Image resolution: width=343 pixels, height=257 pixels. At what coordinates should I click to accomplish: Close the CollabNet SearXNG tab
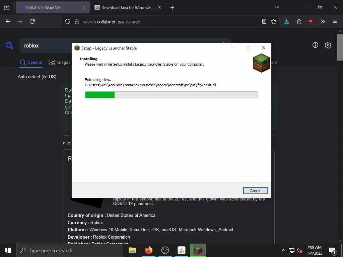point(84,8)
